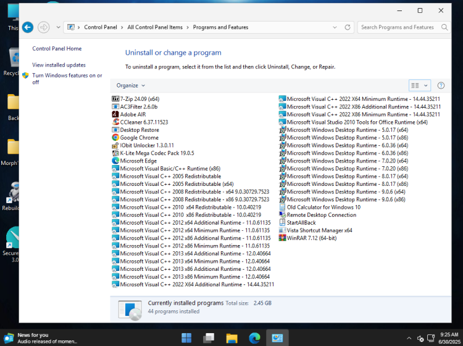
Task: Expand the chevron after All Control Panel Items
Action: [188, 27]
